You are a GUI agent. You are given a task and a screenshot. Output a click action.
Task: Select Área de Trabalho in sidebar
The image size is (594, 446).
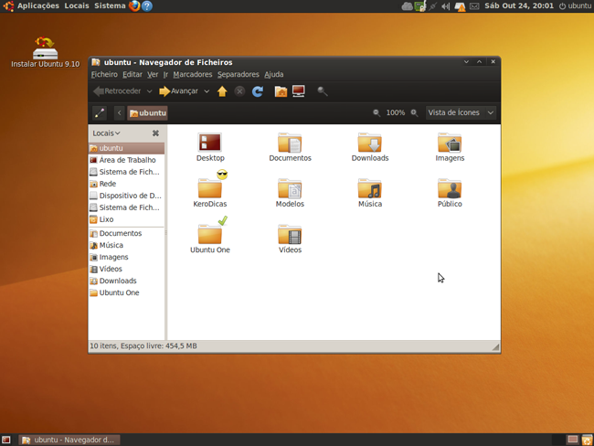tap(126, 160)
